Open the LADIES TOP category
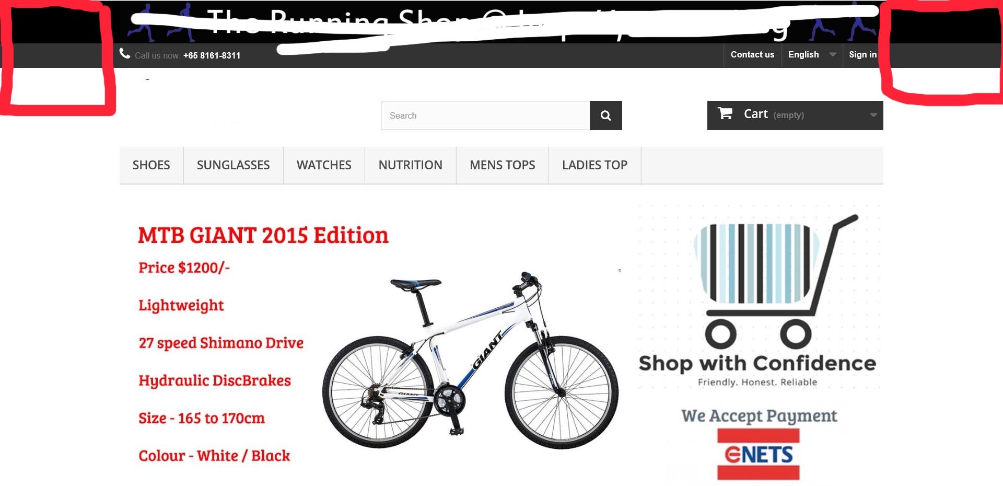 click(x=595, y=165)
